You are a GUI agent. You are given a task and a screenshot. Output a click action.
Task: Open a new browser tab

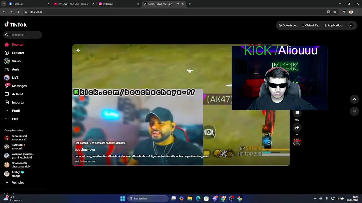189,4
